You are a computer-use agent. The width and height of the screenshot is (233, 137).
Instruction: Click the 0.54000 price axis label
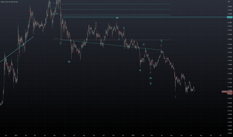(230, 10)
